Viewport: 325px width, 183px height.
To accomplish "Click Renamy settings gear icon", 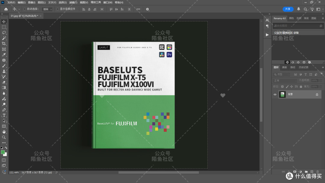I will coord(304,62).
